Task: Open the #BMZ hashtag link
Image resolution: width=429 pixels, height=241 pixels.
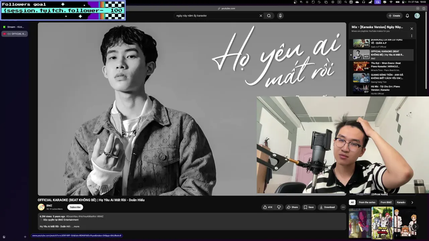Action: (100, 217)
